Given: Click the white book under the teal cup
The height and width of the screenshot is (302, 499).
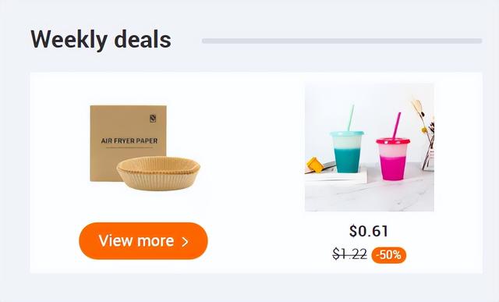Looking at the screenshot, I should point(336,176).
